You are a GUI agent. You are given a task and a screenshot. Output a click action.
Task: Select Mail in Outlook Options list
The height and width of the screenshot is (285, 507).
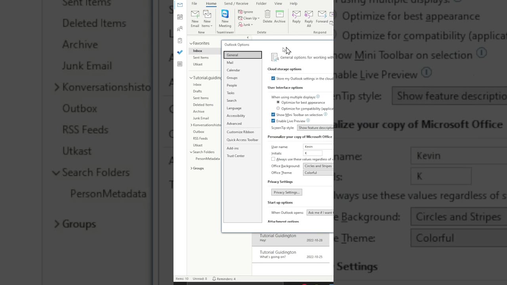click(x=242, y=63)
